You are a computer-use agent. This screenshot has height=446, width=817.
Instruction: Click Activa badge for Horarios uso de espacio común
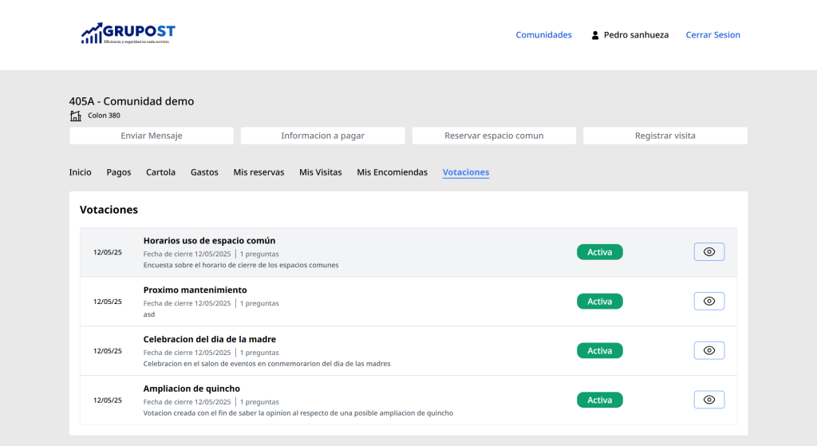(x=599, y=252)
